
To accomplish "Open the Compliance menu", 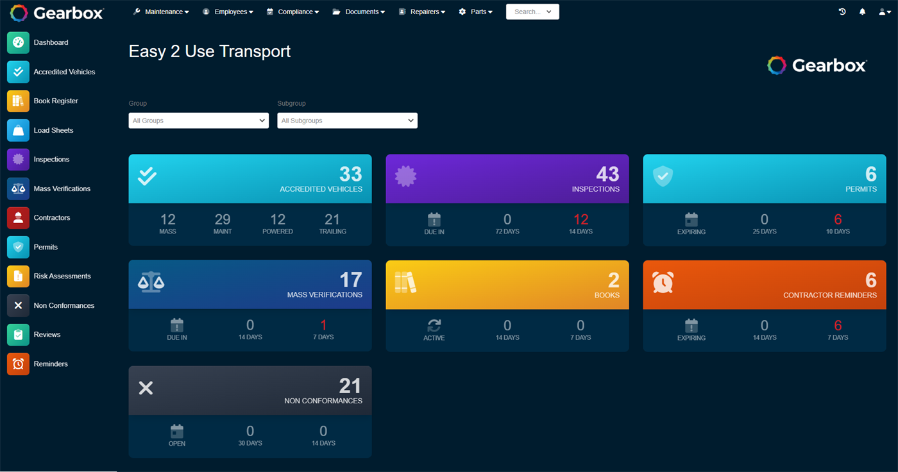I will click(292, 12).
